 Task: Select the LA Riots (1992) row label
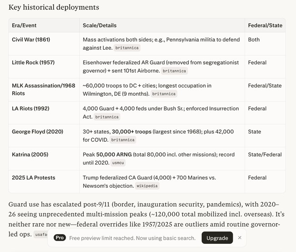[x=31, y=108]
